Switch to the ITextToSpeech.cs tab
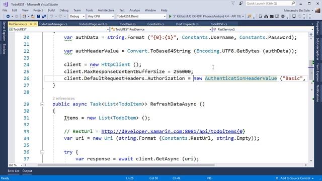 point(187,24)
